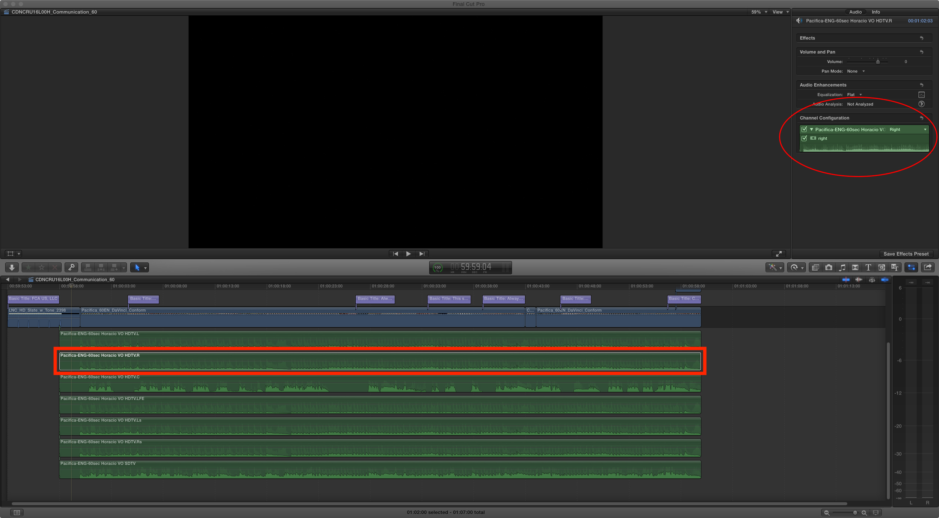
Task: Open the viewer 59% zoom dropdown
Action: (x=759, y=12)
